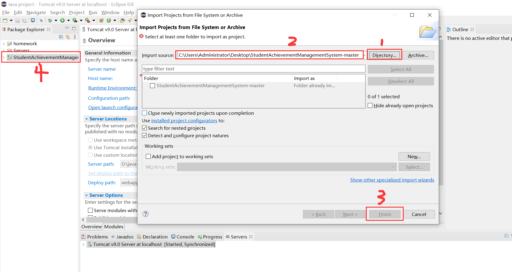Maximize the Package Explorer view
The height and width of the screenshot is (272, 512).
(74, 28)
